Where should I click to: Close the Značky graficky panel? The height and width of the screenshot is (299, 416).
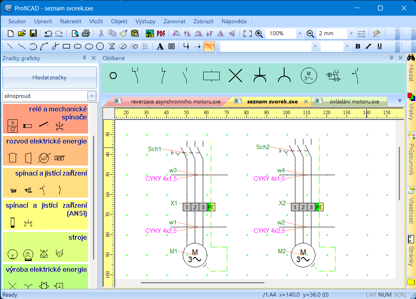tap(93, 58)
